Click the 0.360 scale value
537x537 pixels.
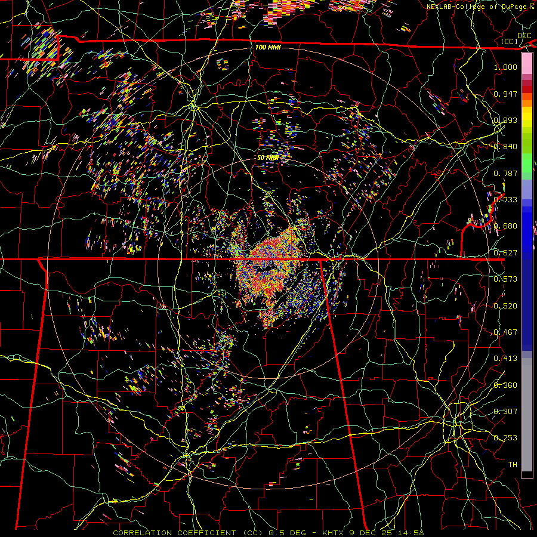505,385
